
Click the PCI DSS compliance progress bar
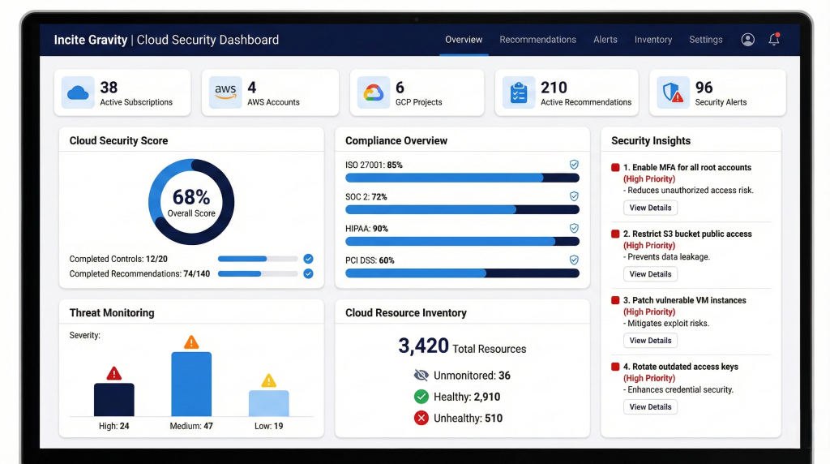(x=462, y=273)
